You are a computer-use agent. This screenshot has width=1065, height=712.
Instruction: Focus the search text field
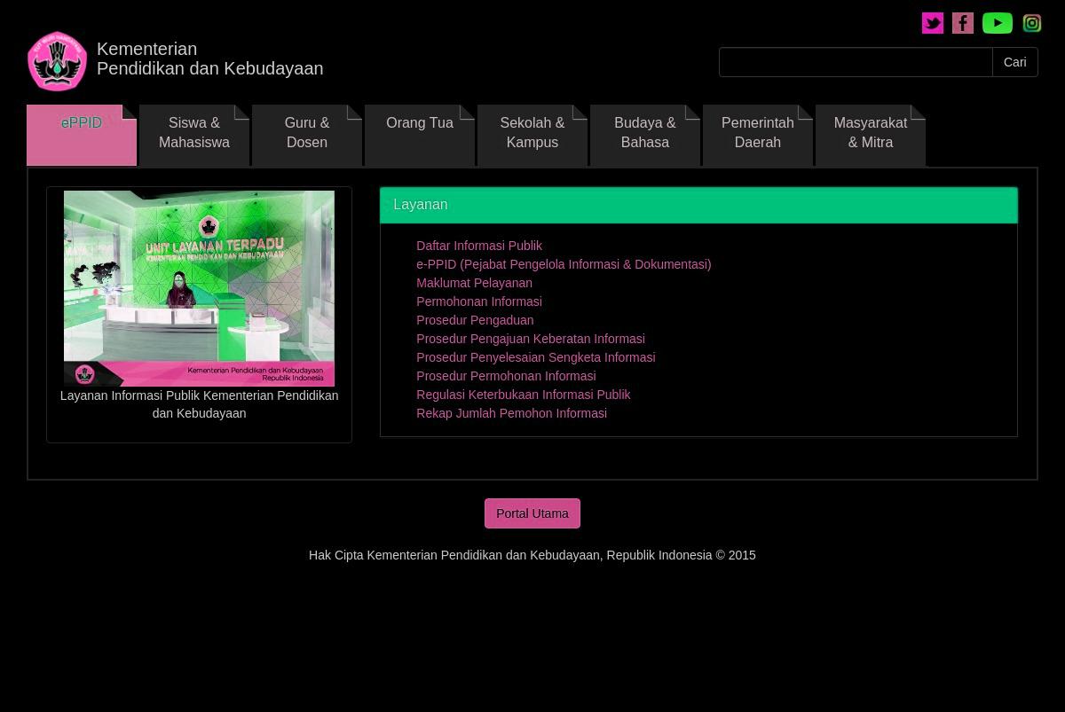[856, 62]
